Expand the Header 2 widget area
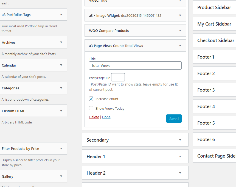Image resolution: width=236 pixels, height=187 pixels. click(180, 173)
